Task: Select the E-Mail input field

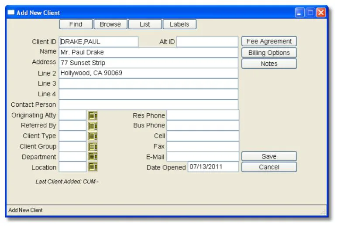Action: click(203, 156)
